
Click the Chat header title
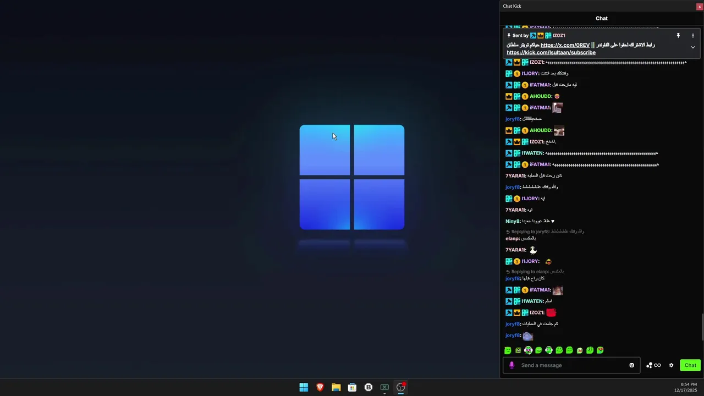click(x=602, y=18)
